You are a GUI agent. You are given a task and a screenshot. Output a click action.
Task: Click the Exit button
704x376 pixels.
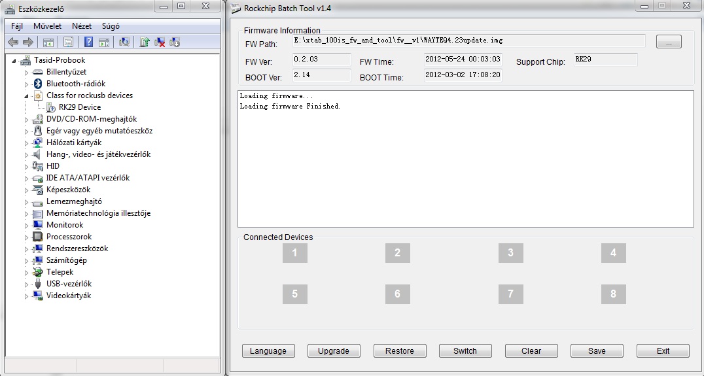663,351
